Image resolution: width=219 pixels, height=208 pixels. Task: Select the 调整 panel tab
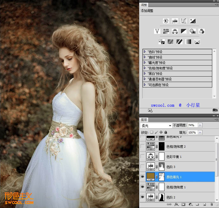[144, 5]
